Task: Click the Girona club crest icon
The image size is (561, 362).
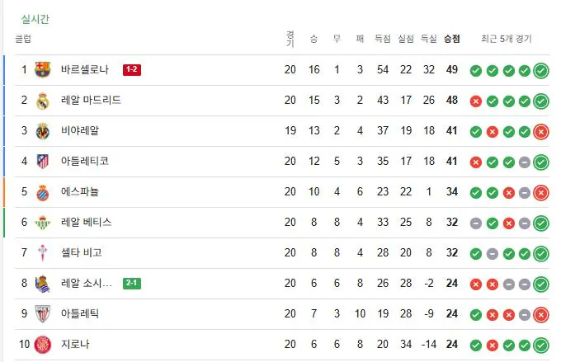Action: [43, 345]
